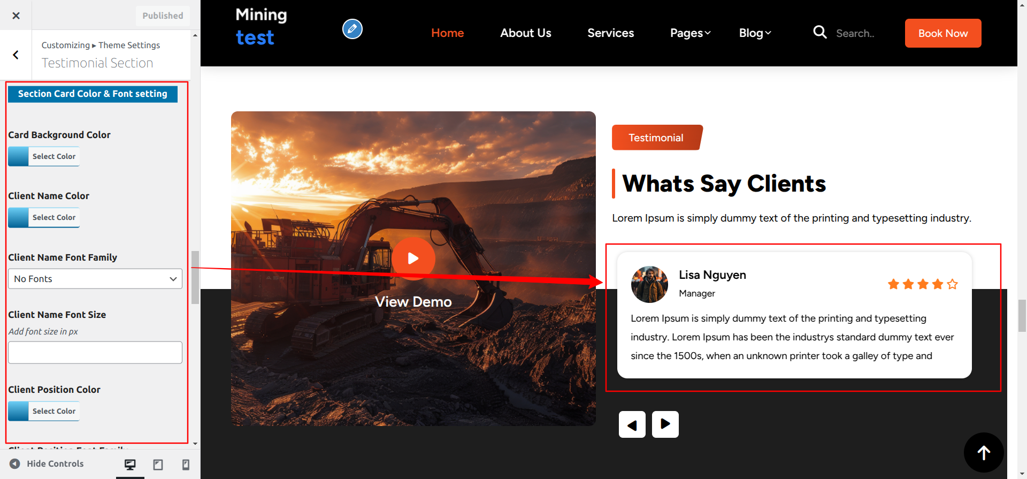This screenshot has width=1027, height=479.
Task: Go back using the left chevron arrow
Action: [16, 55]
